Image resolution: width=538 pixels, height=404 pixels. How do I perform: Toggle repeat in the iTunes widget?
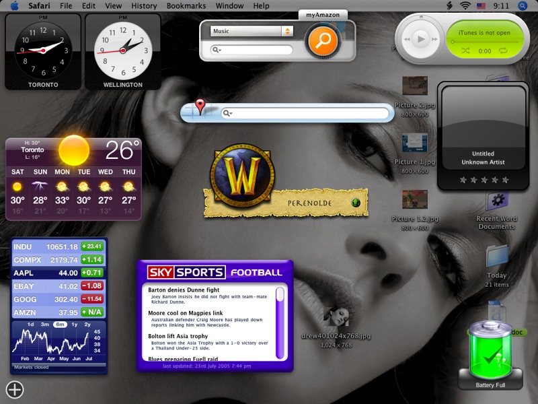pyautogui.click(x=503, y=51)
